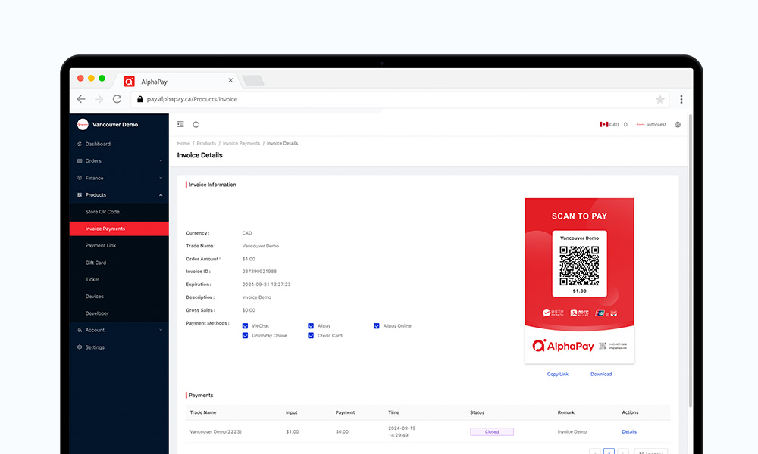758x454 pixels.
Task: Click the AlphaPay logo on the QR poster
Action: click(x=562, y=346)
